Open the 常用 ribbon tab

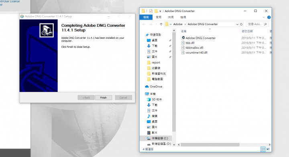[x=159, y=17]
